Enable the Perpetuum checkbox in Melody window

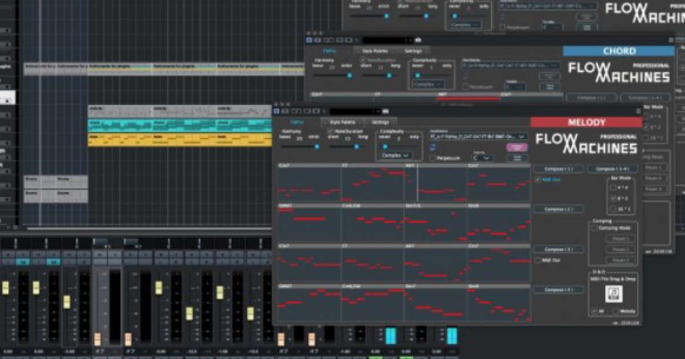pos(433,158)
